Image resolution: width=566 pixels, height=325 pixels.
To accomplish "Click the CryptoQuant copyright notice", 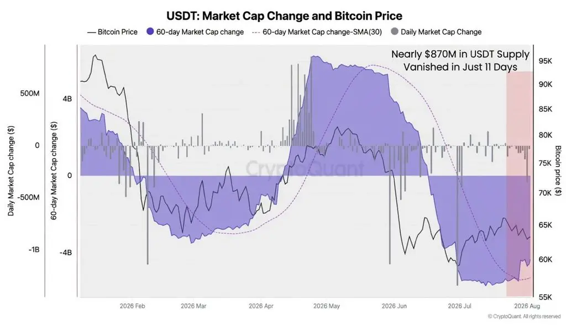I will click(524, 316).
